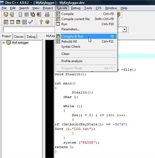Click the Compile icon in the Execute menu
155x158 pixels.
tap(58, 14)
